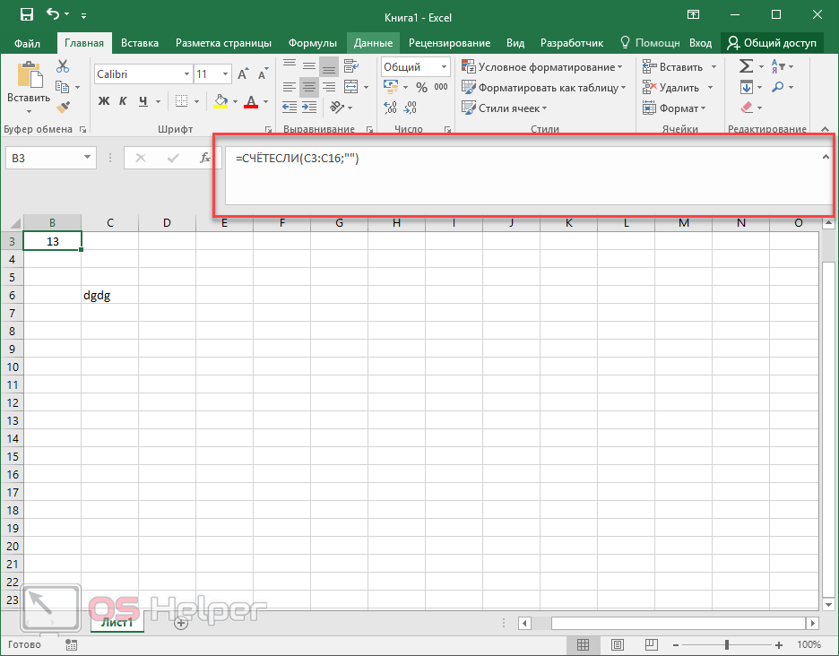Open the Условное форматирование dropdown
Viewport: 839px width, 656px height.
coord(543,67)
